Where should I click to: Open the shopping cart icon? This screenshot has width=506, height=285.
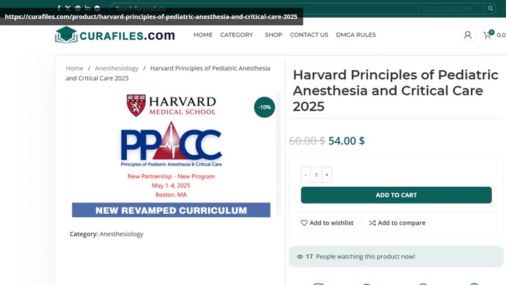(x=487, y=35)
